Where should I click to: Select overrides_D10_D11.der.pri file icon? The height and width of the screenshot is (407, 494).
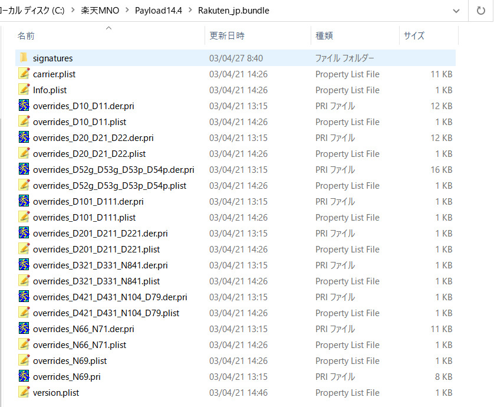tap(24, 106)
